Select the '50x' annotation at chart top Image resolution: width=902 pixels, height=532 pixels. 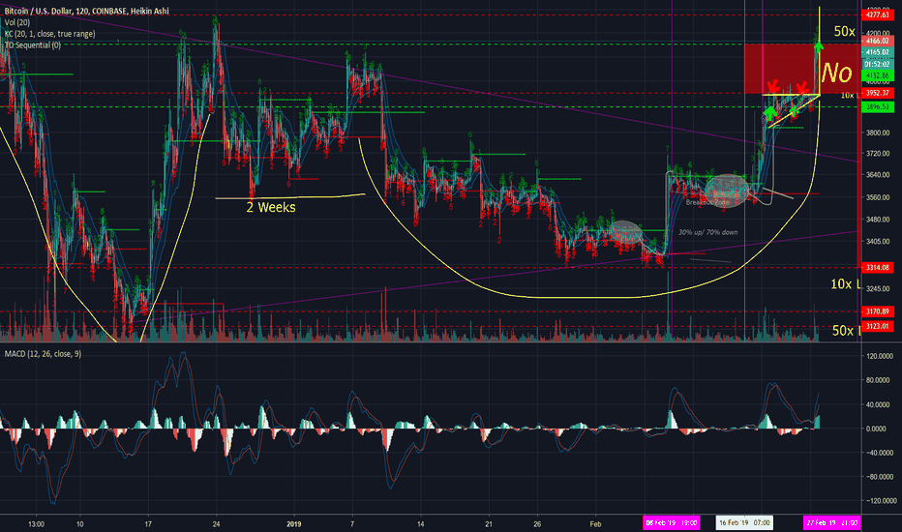coord(845,32)
